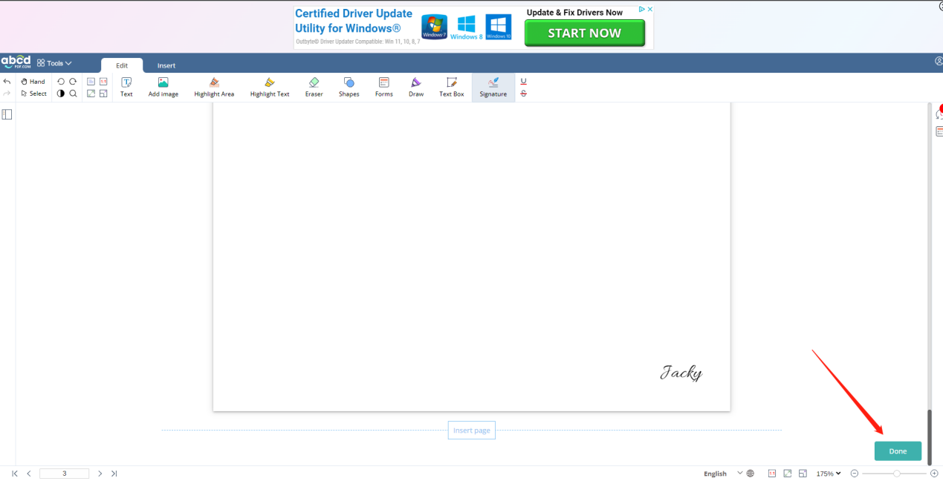
Task: Click the START NOW ad button
Action: pyautogui.click(x=584, y=33)
